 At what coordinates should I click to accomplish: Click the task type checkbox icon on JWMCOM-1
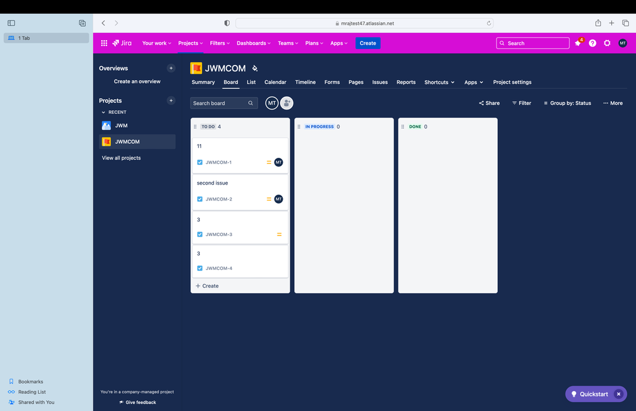coord(199,162)
